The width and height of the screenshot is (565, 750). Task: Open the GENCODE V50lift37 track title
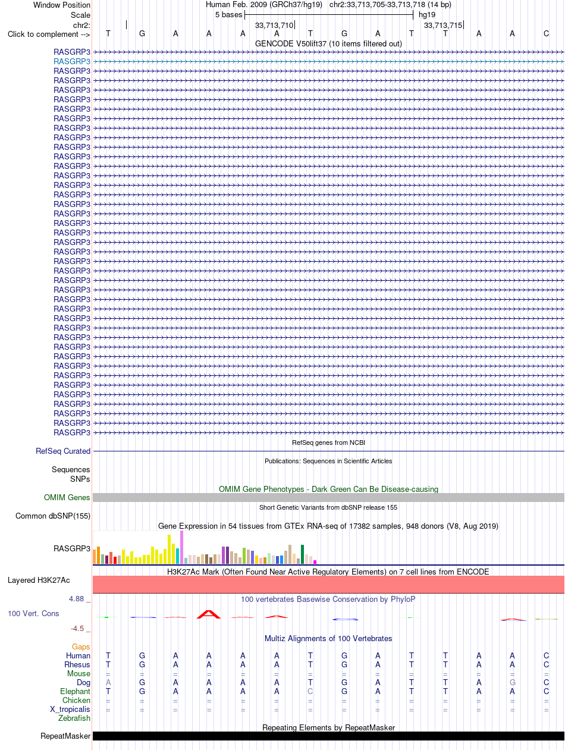(x=328, y=43)
